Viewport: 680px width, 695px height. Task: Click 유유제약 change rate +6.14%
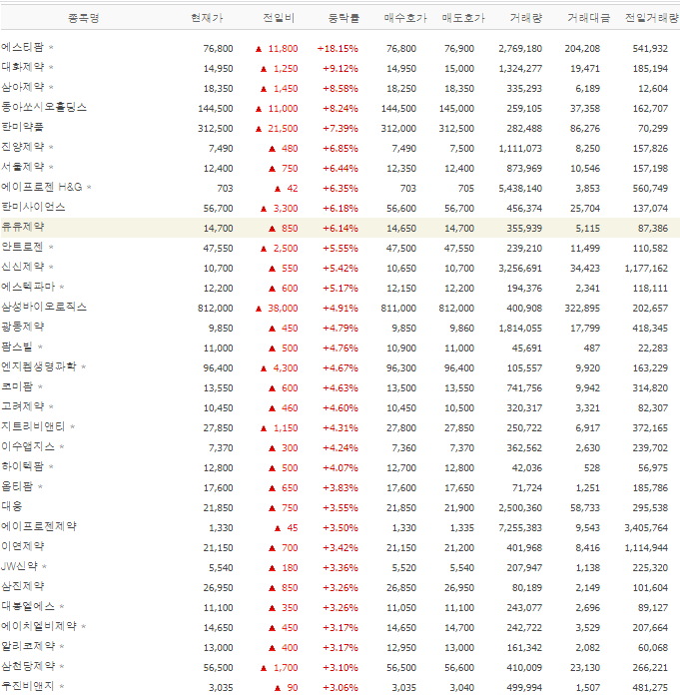point(340,229)
